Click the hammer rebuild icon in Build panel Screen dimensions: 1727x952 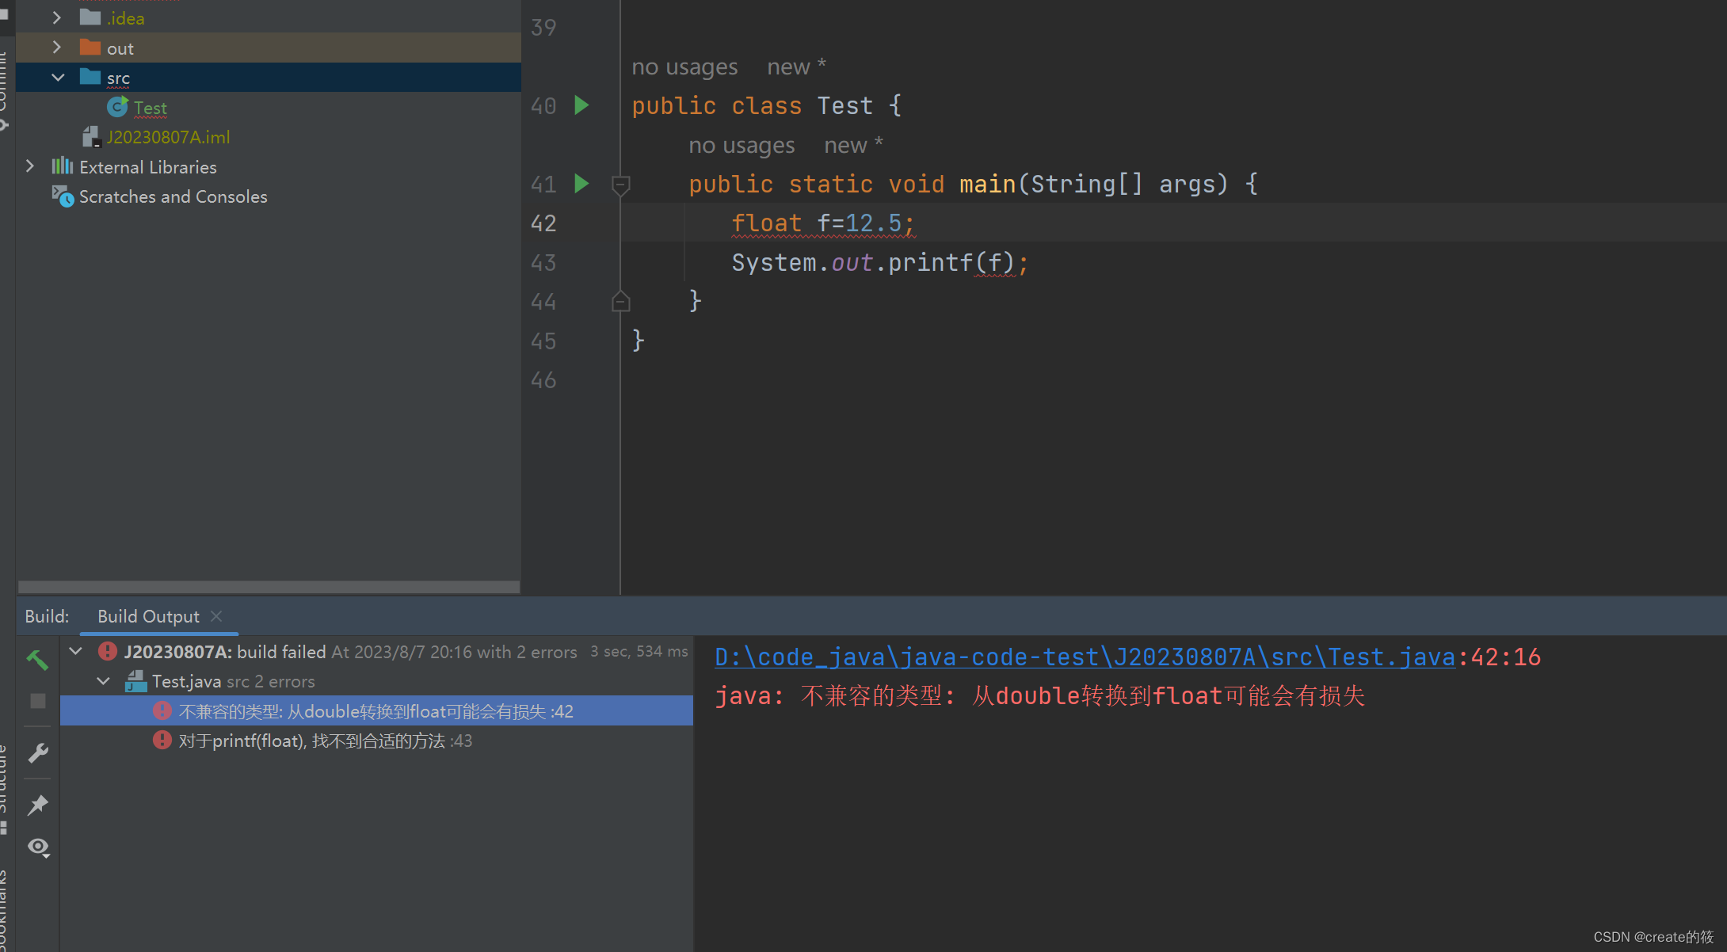tap(37, 659)
